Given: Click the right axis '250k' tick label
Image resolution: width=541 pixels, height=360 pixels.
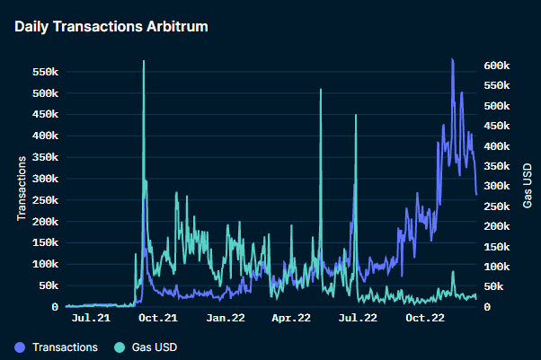Looking at the screenshot, I should (497, 206).
